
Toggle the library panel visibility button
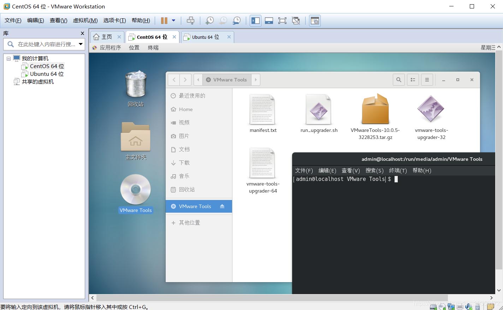coord(255,20)
